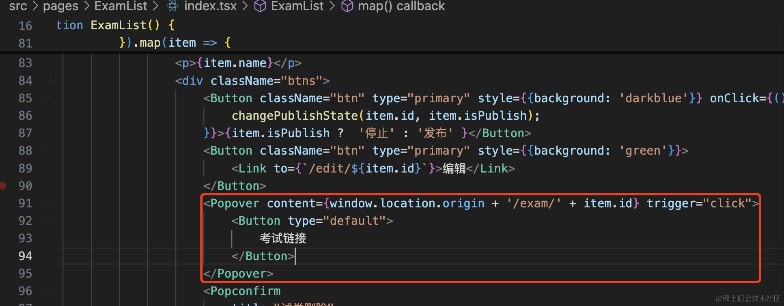Image resolution: width=784 pixels, height=306 pixels.
Task: Click the React icon beside index.tsx
Action: point(173,6)
